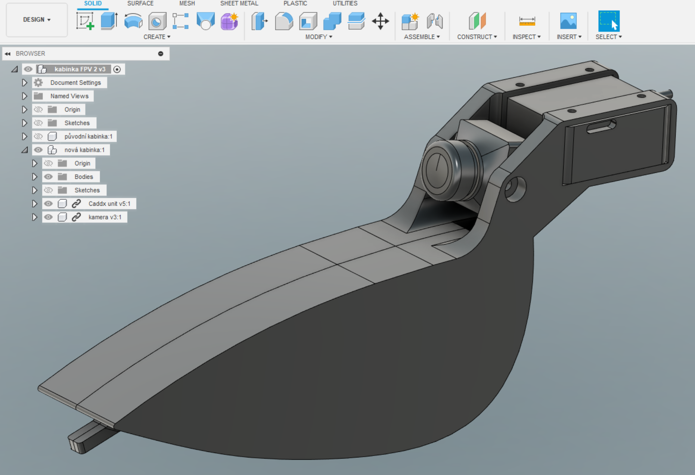The height and width of the screenshot is (475, 695).
Task: Open the MODIFY menu
Action: (318, 37)
